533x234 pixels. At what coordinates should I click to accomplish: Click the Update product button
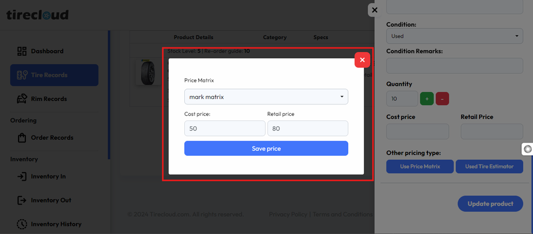490,204
